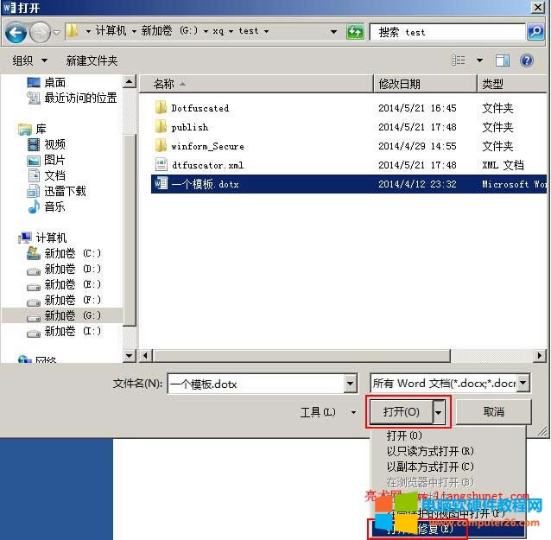Image resolution: width=551 pixels, height=540 pixels.
Task: Click the 搜索 test search field
Action: (447, 32)
